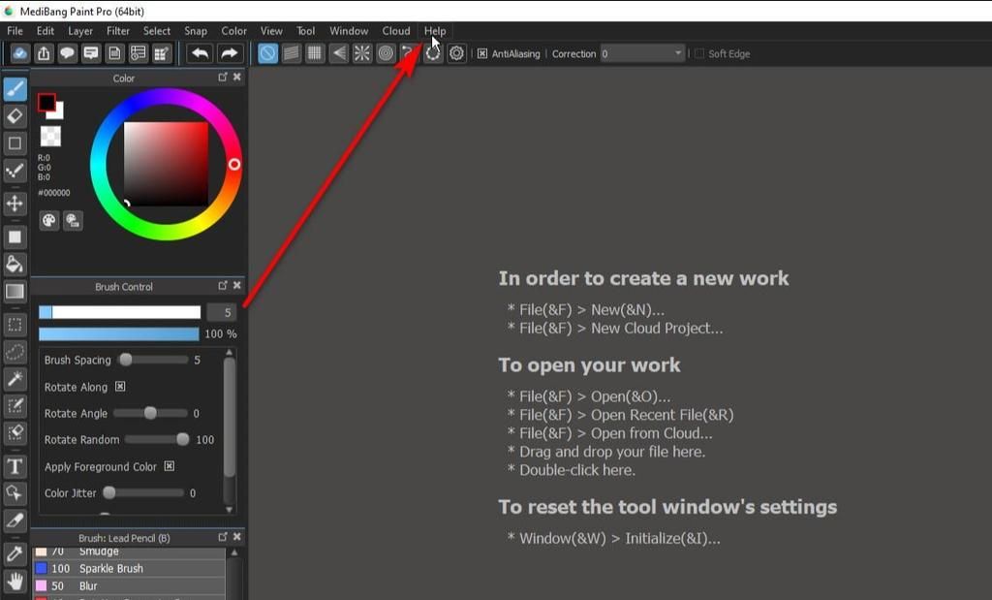Select the Select Eraser tool

pos(15,433)
